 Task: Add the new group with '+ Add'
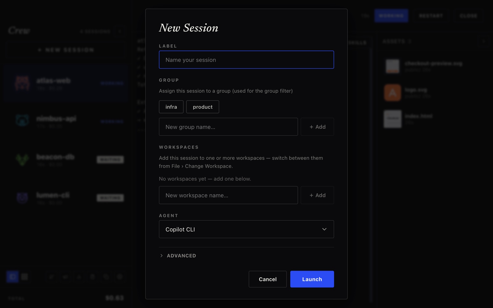tap(317, 127)
